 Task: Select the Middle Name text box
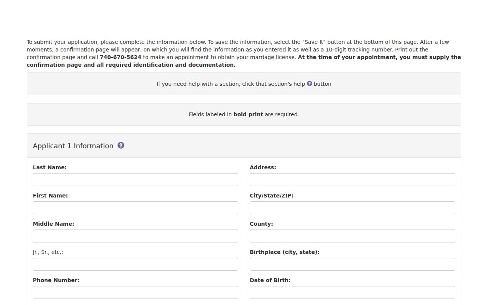pos(135,236)
